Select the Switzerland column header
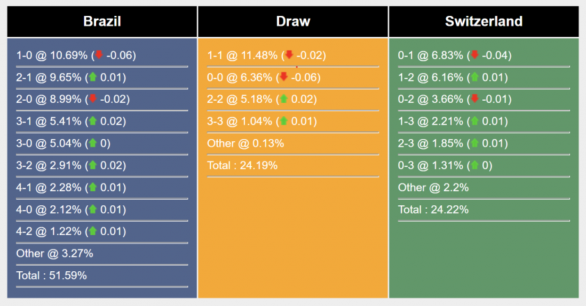 coord(484,22)
